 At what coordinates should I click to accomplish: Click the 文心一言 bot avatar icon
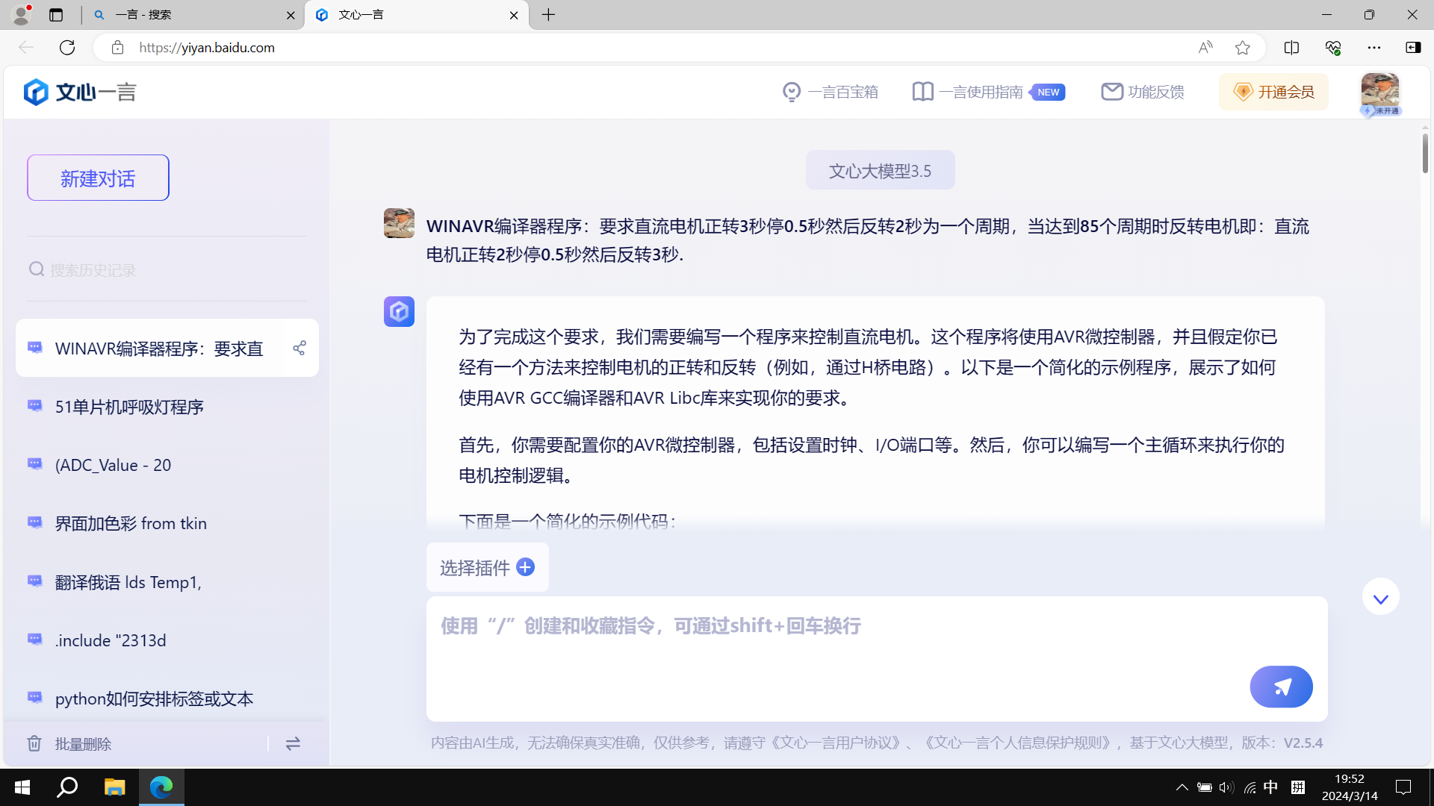click(x=399, y=311)
